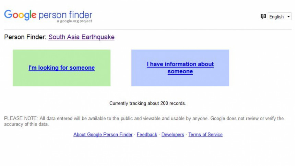Open the South Asia Earthquake link

coord(81,37)
